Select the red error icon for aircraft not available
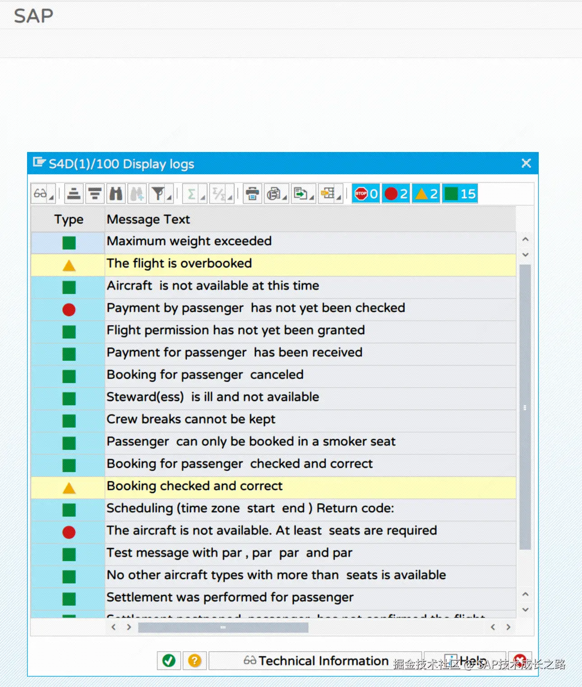Screen dimensions: 582x687 69,532
